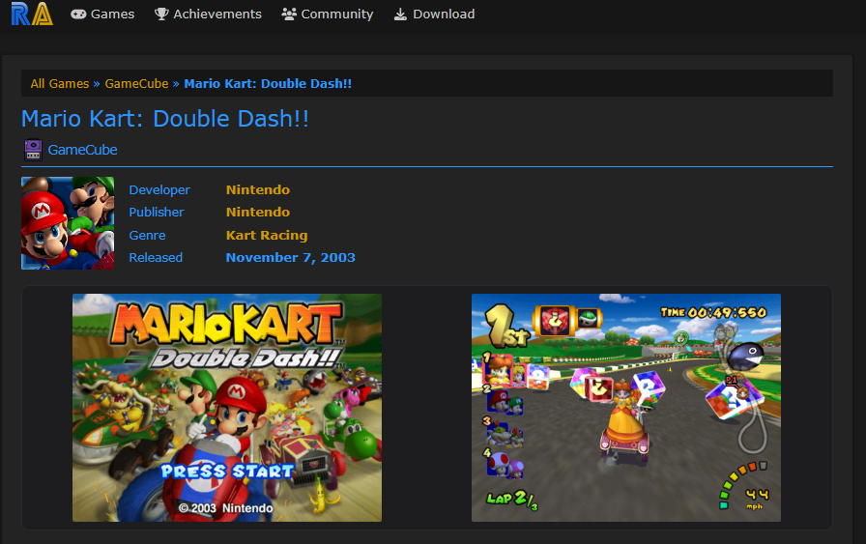Go to GameCube breadcrumb link
The width and height of the screenshot is (866, 544).
pos(136,83)
